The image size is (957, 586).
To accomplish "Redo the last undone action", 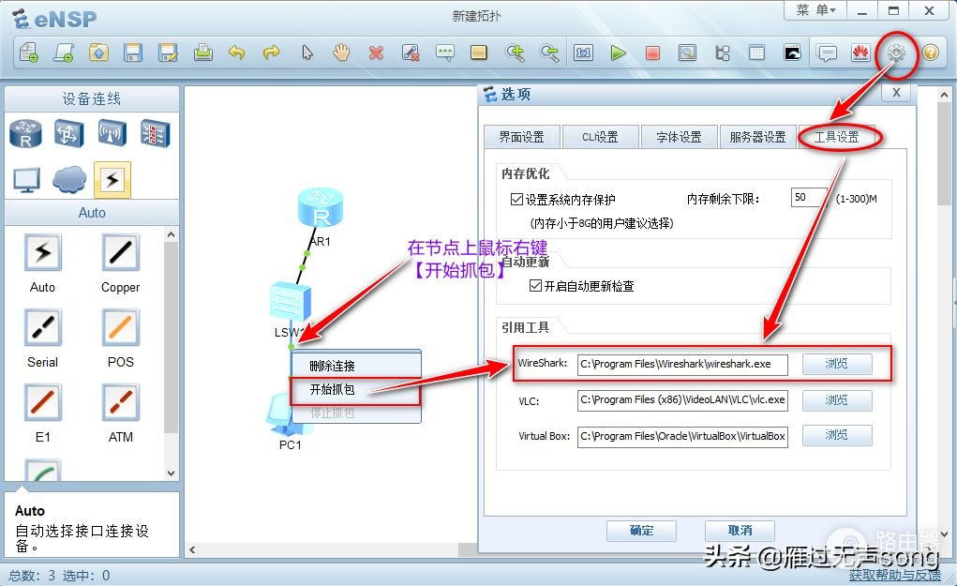I will (x=272, y=53).
